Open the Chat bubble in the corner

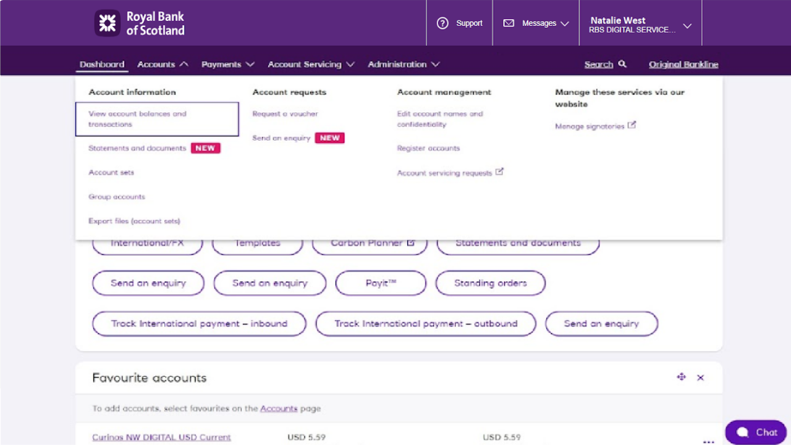click(755, 432)
